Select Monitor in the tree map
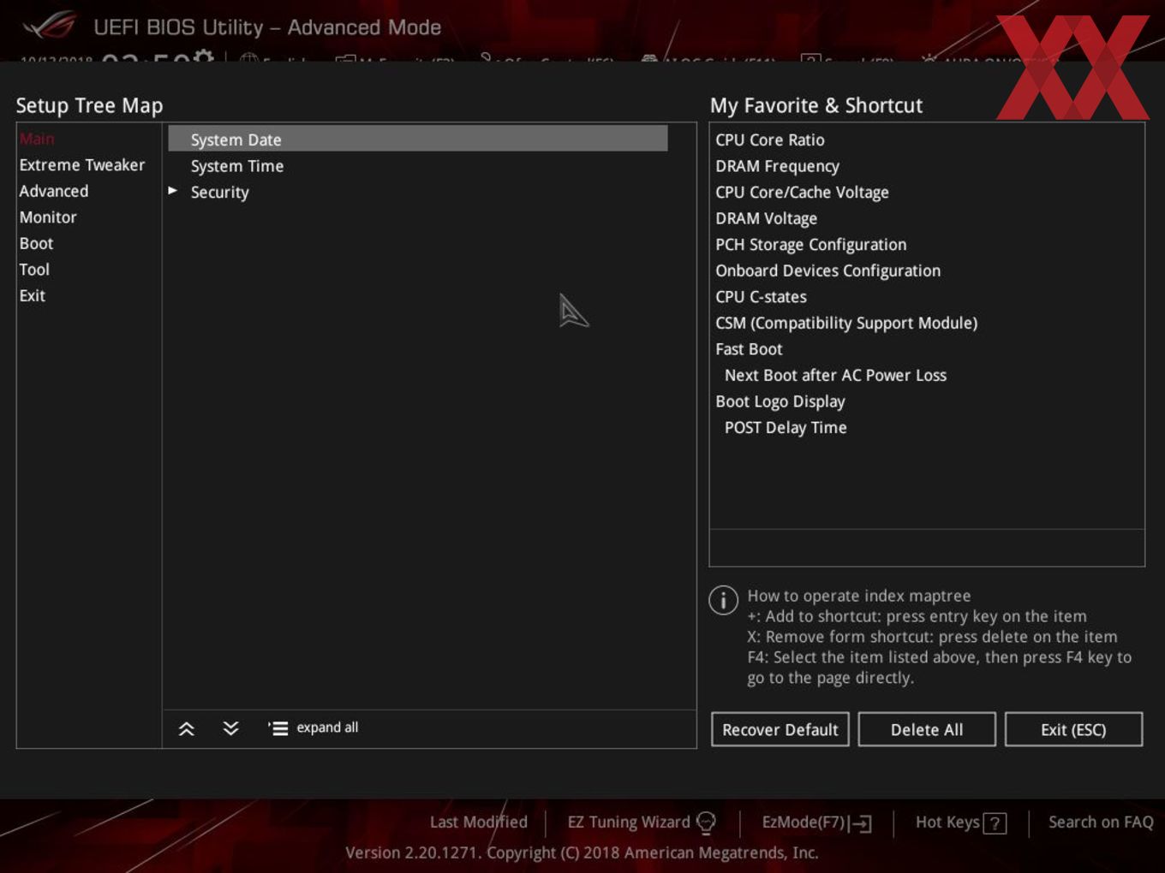Viewport: 1165px width, 873px height. 48,217
